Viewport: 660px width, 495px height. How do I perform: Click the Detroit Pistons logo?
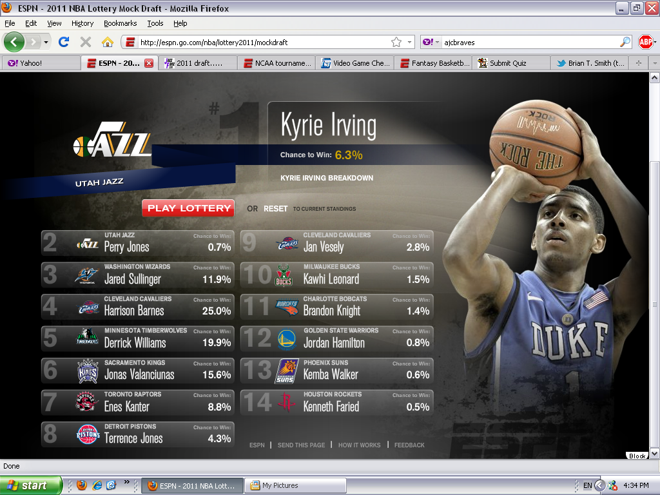[88, 434]
